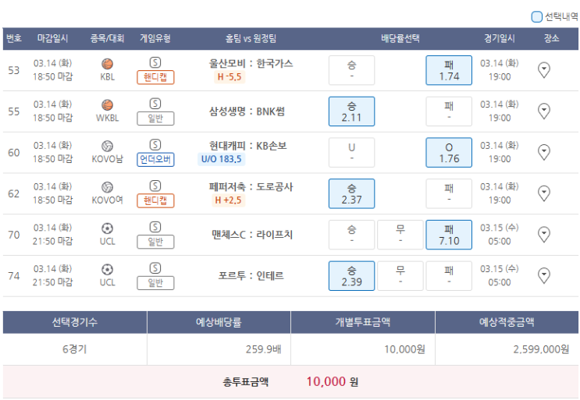Click the 배당률선택 column header
Image resolution: width=580 pixels, height=400 pixels.
[400, 38]
